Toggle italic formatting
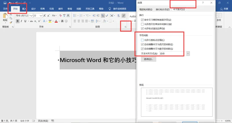This screenshot has width=232, height=123. click(21, 21)
